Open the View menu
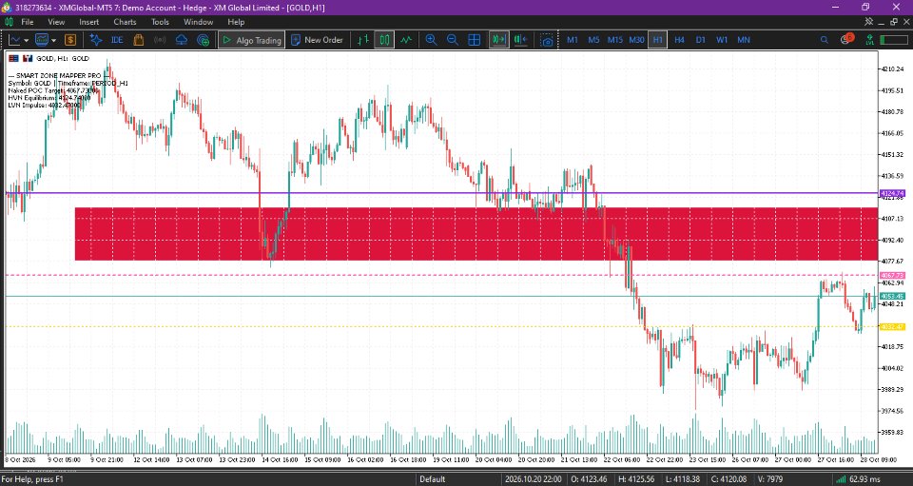 (56, 22)
